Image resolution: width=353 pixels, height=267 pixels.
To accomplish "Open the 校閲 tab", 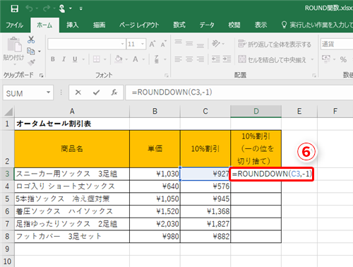I will 234,25.
